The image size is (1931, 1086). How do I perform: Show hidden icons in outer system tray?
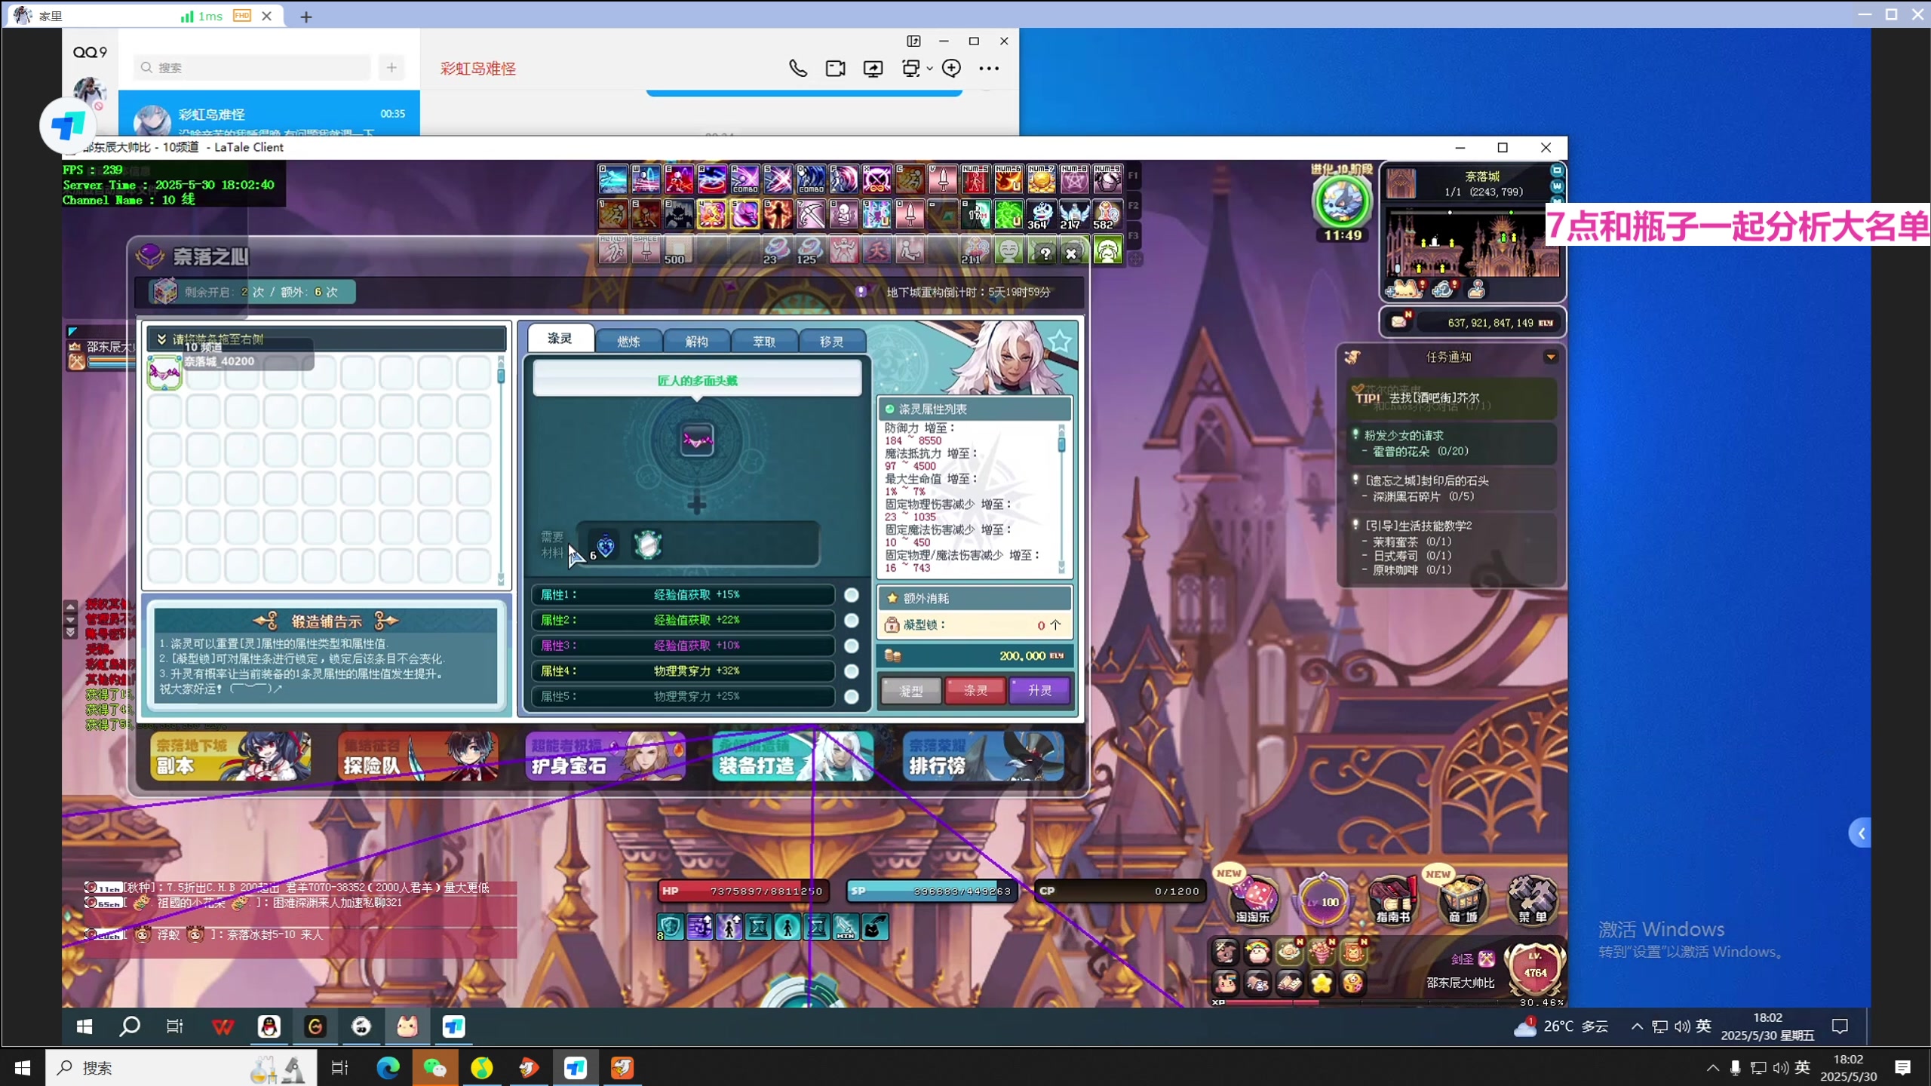(1712, 1068)
